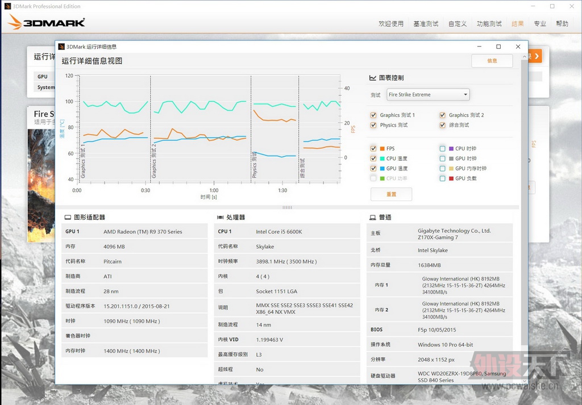This screenshot has width=582, height=405.
Task: Maximize the run details dialog
Action: (x=498, y=47)
